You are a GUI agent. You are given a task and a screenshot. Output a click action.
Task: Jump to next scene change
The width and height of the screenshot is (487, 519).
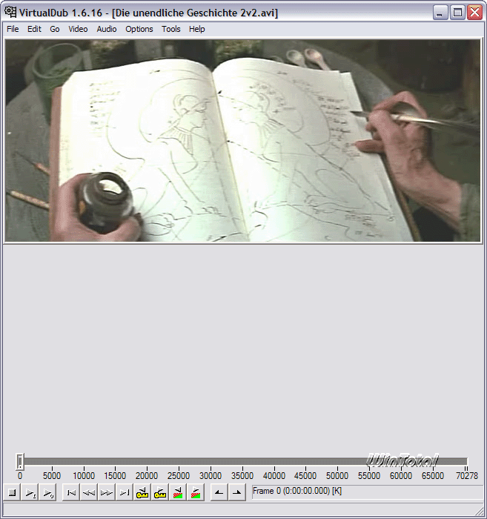coord(196,492)
